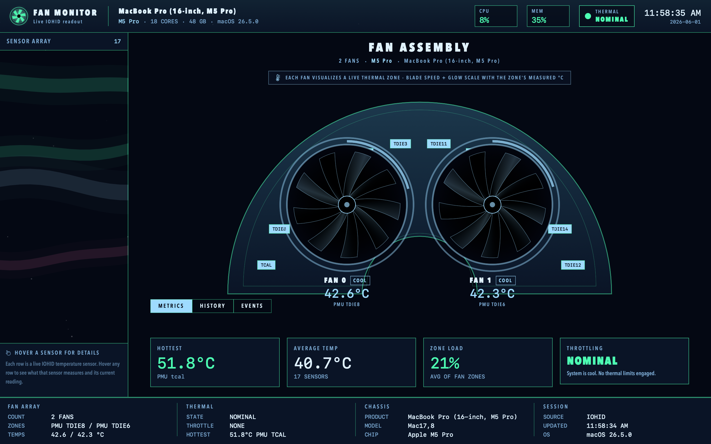Screen dimensions: 711x444
Task: Open the History tab
Action: point(213,306)
